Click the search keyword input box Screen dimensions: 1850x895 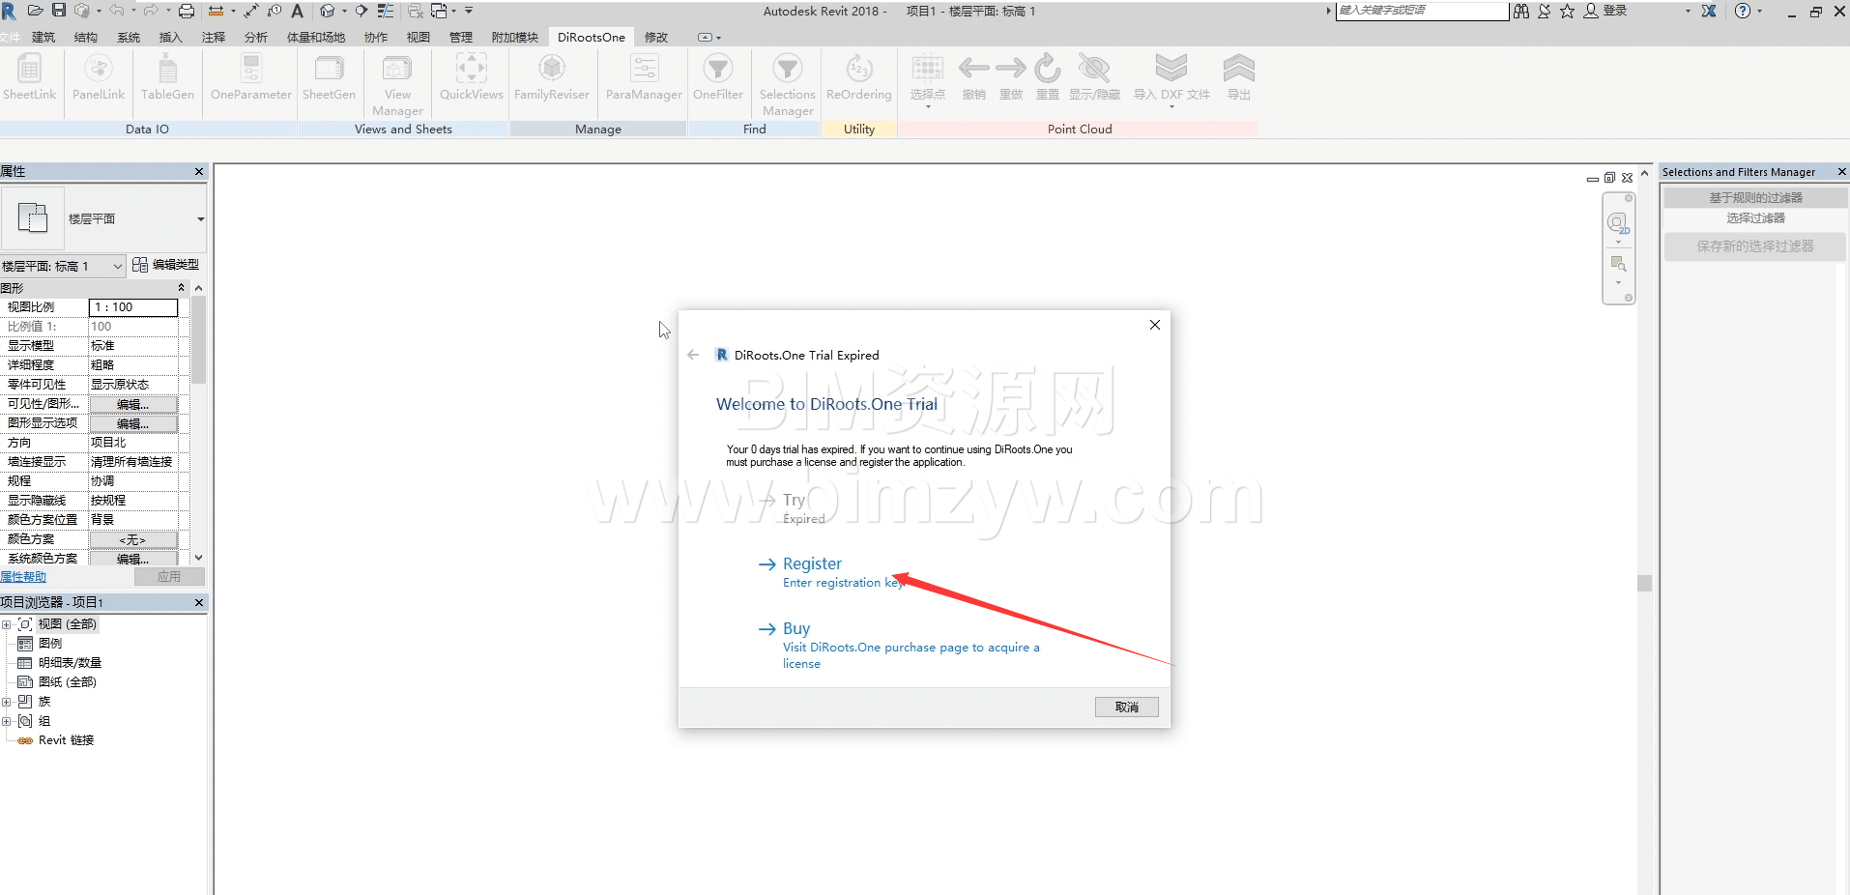[1422, 11]
